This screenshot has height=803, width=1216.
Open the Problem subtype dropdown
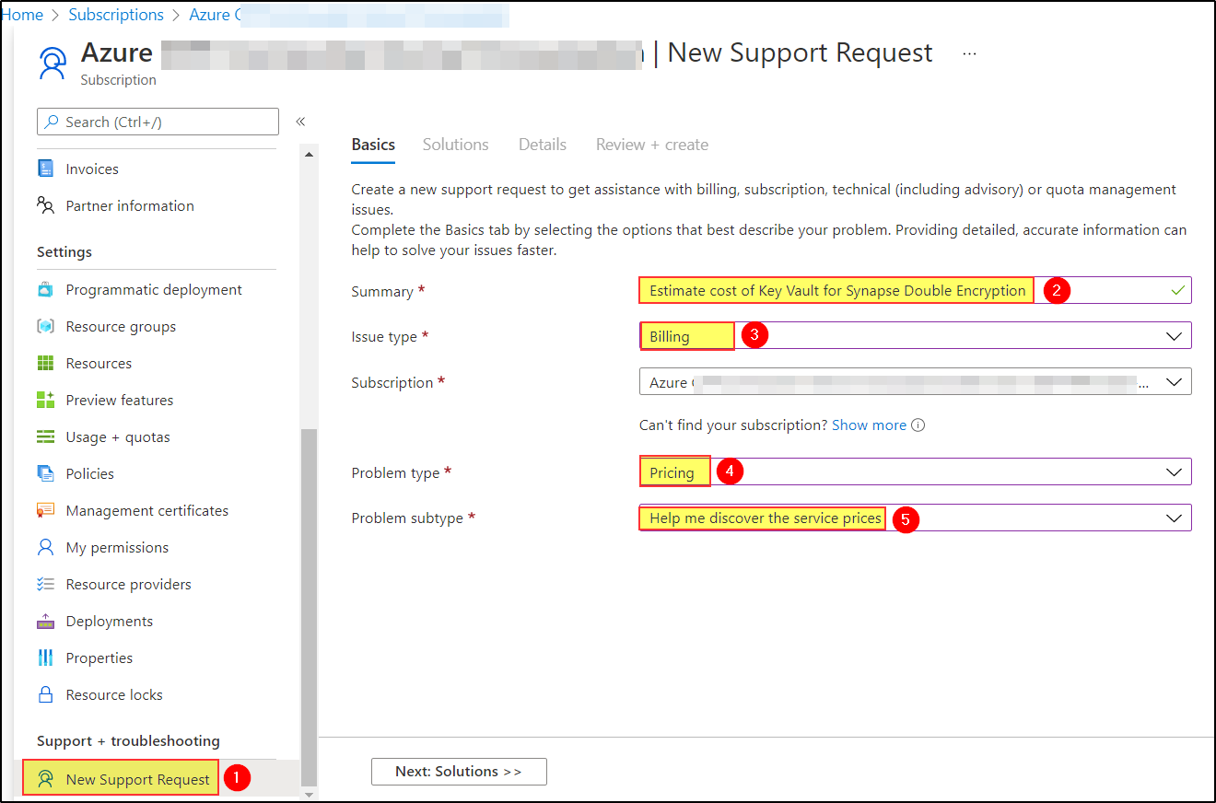pyautogui.click(x=915, y=518)
